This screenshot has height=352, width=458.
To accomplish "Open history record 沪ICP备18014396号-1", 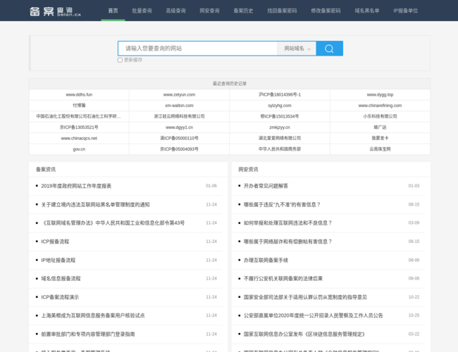I will click(x=280, y=94).
